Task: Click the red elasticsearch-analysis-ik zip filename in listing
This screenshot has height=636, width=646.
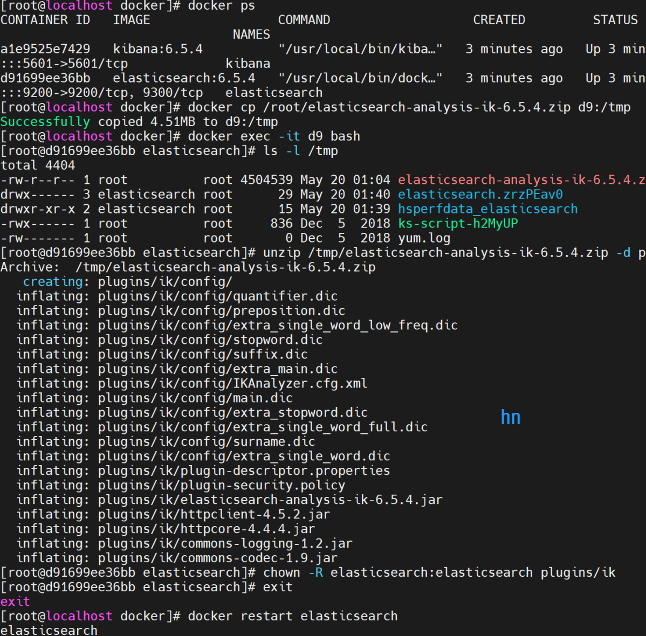Action: pyautogui.click(x=521, y=180)
